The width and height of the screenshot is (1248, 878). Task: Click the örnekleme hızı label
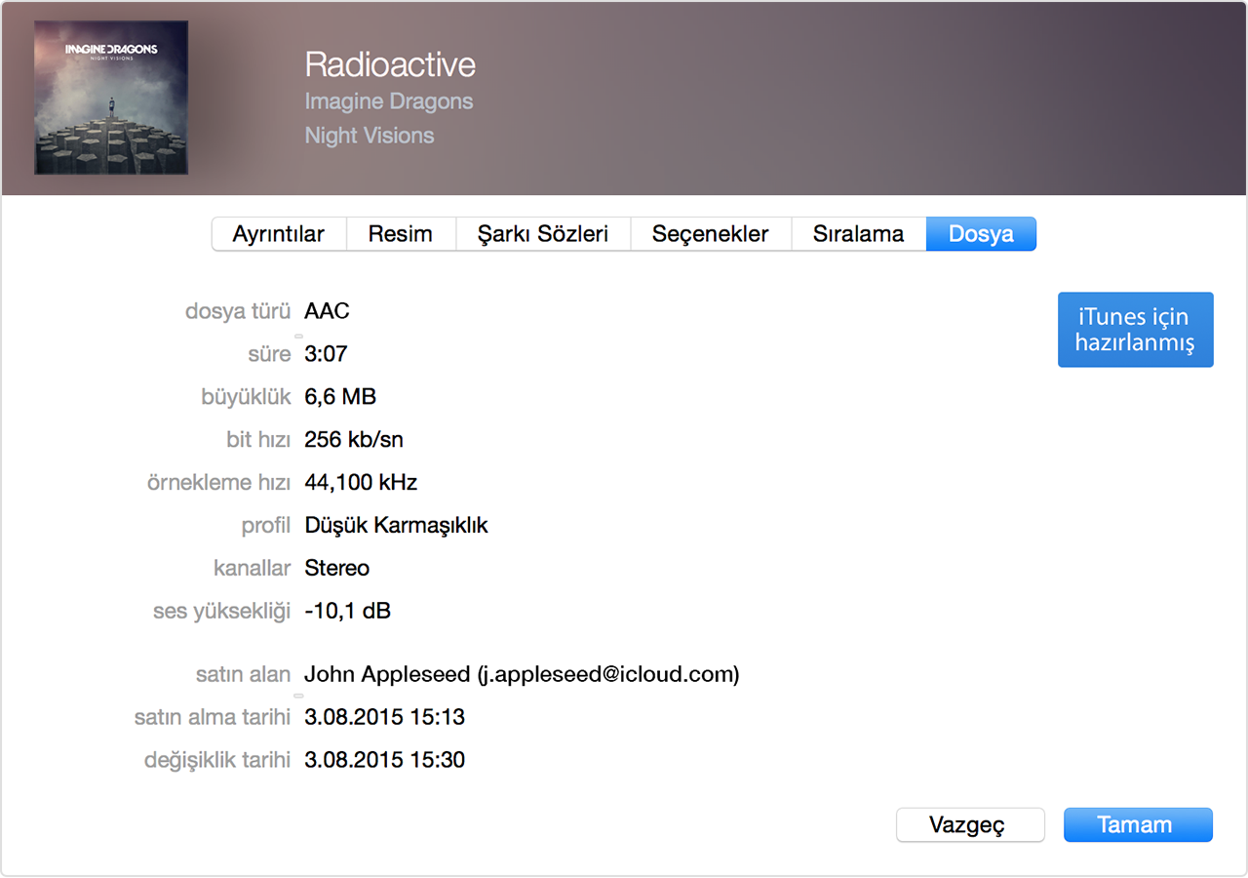point(218,483)
